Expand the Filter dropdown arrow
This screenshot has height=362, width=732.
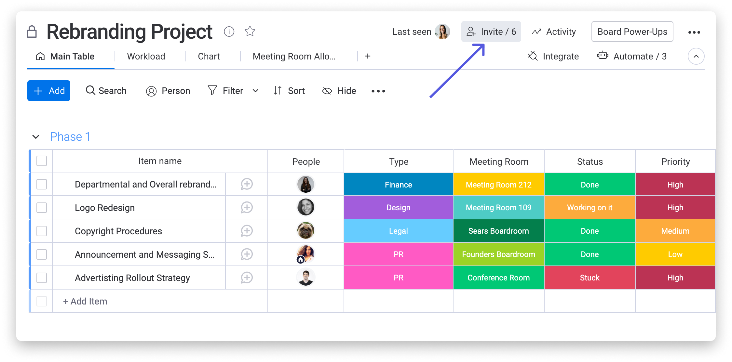[x=255, y=91]
